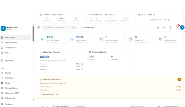
Task: Open the Next 7 Days card
Action: (160, 17)
